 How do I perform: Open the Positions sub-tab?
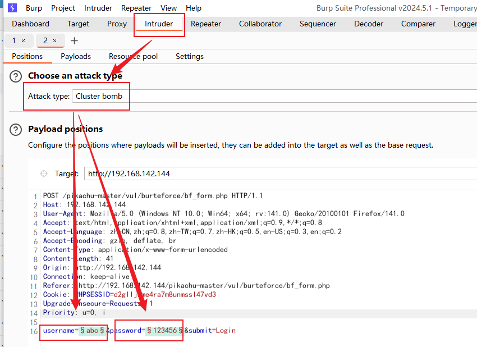tap(27, 56)
